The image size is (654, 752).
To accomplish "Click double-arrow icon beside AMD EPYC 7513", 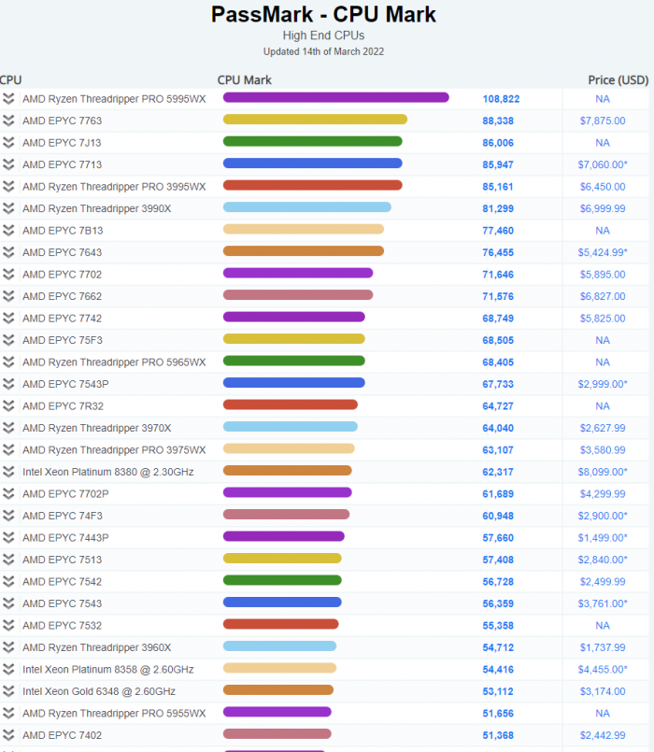I will coord(8,560).
